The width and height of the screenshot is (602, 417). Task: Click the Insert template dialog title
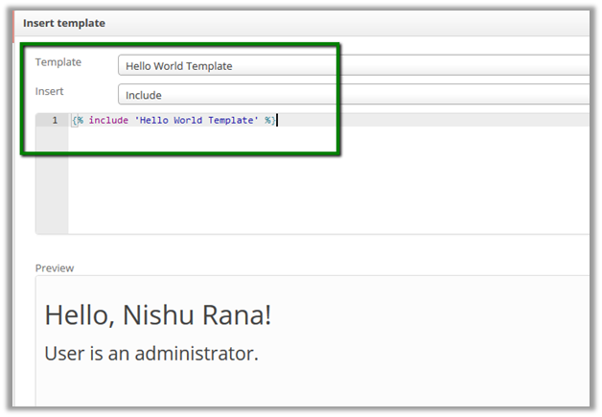[64, 22]
